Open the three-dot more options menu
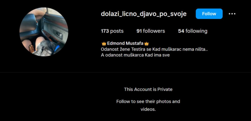This screenshot has height=121, width=251. coord(232,14)
